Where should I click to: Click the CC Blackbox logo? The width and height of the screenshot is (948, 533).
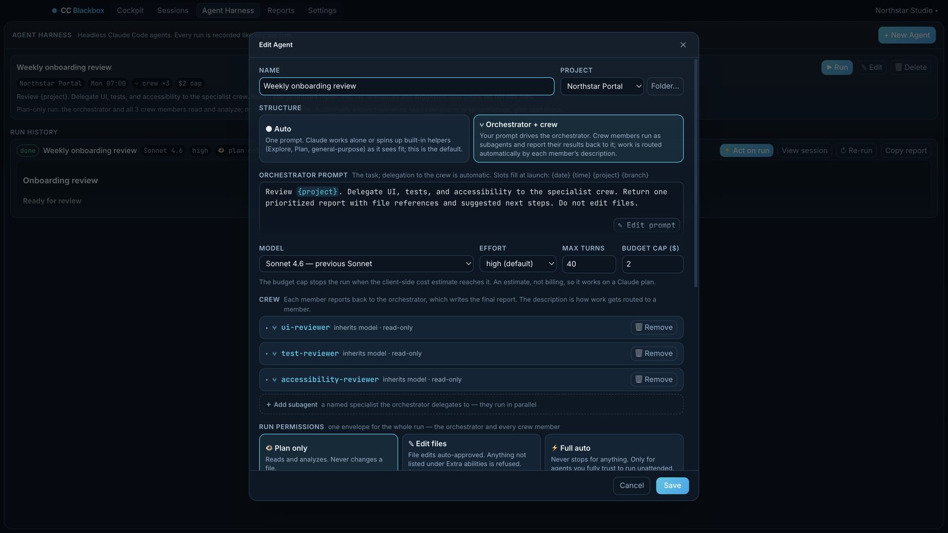point(78,11)
